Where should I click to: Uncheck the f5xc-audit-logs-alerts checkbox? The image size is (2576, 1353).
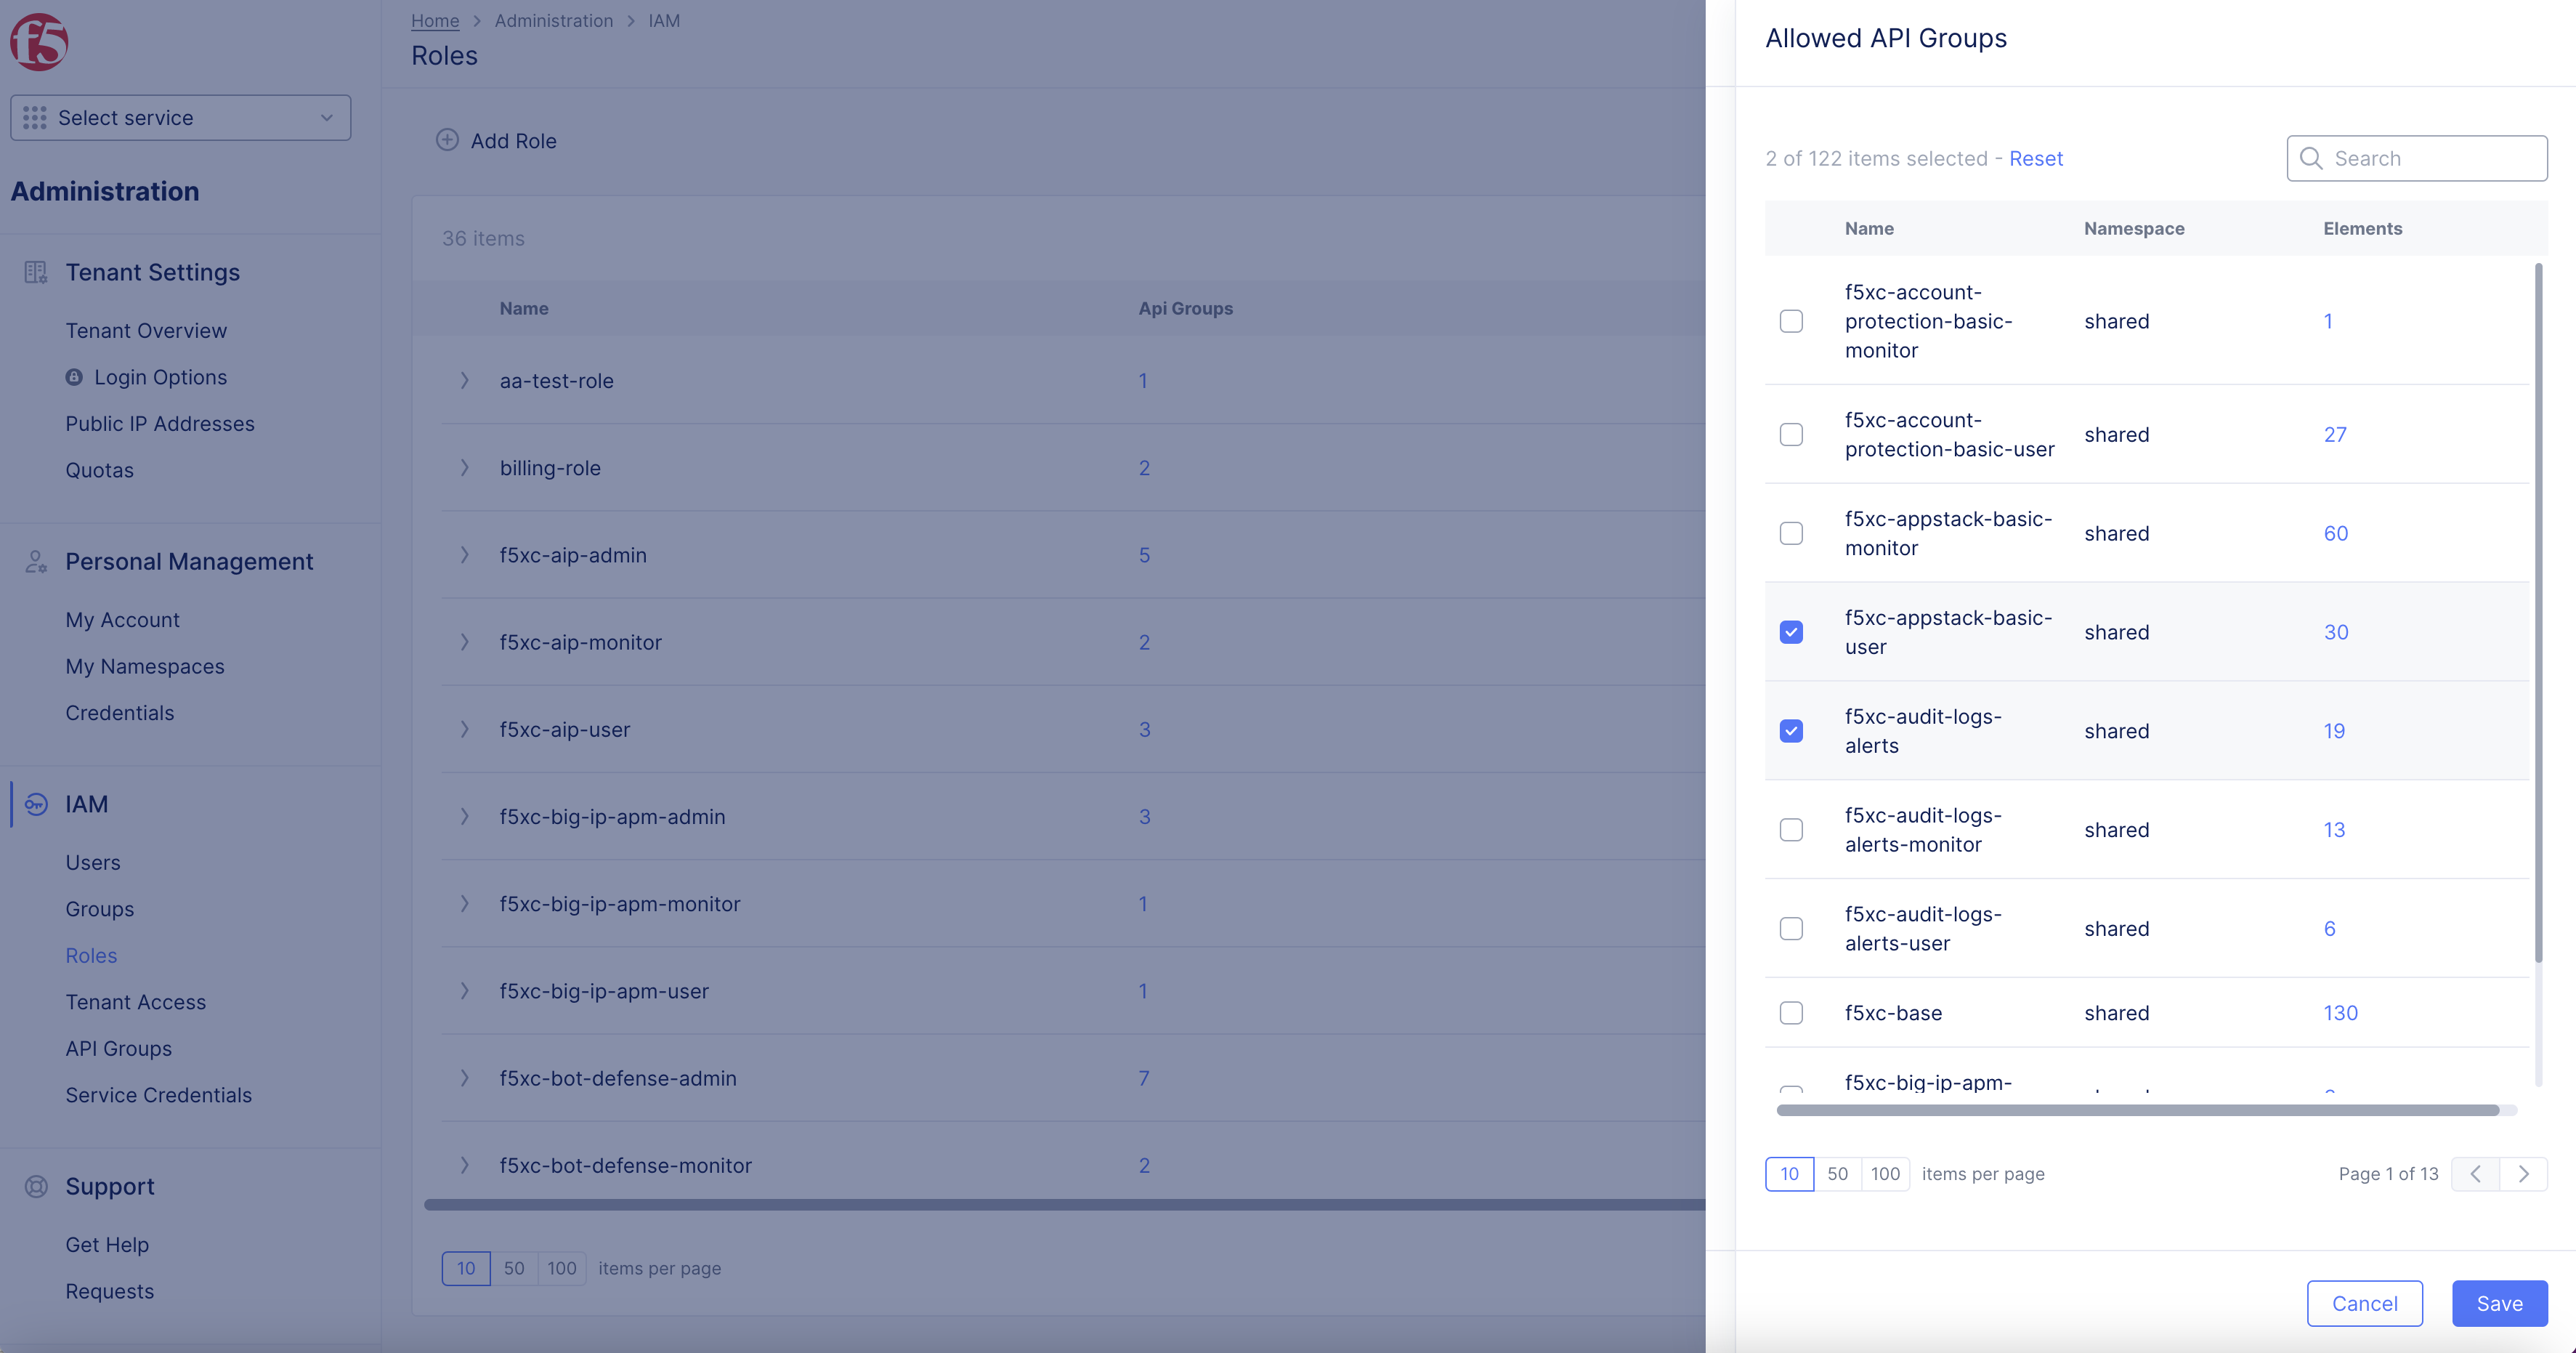tap(1791, 731)
